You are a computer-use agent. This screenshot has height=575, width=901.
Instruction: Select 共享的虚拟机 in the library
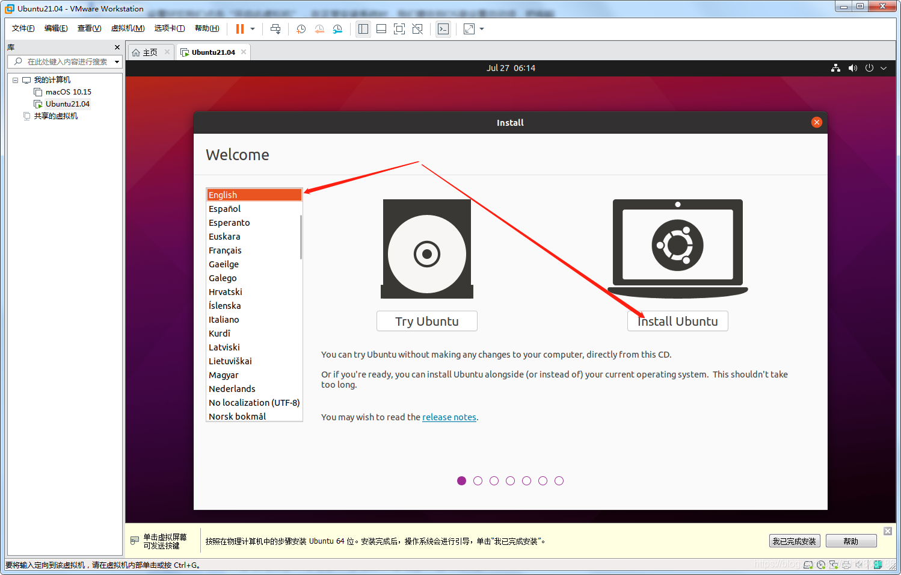click(55, 116)
